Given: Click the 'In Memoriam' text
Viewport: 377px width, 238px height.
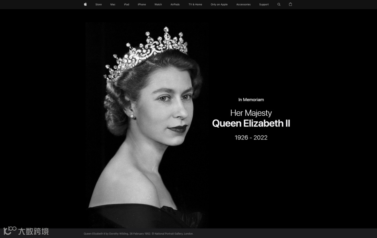Looking at the screenshot, I should click(251, 100).
